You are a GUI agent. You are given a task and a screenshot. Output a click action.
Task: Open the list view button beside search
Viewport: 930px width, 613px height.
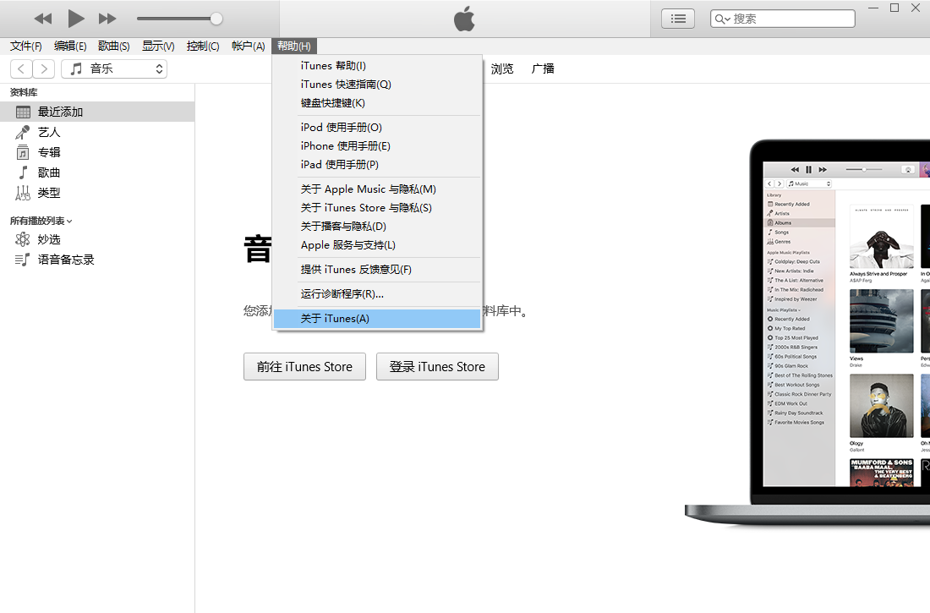point(678,19)
